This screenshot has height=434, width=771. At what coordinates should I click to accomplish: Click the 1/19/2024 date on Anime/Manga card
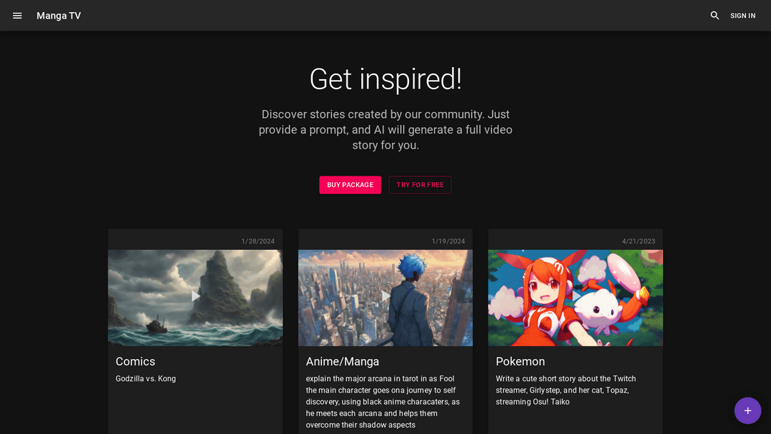point(448,241)
